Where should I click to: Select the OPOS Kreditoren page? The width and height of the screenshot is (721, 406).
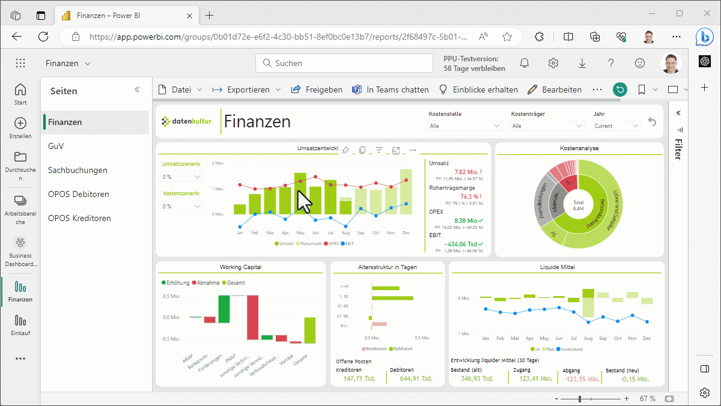tap(79, 218)
